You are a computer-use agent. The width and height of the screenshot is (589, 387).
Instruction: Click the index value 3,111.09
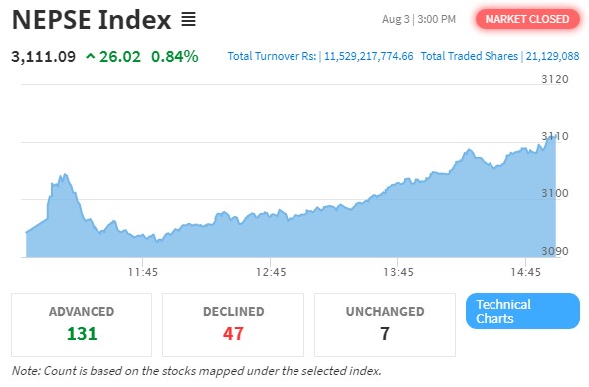point(43,57)
